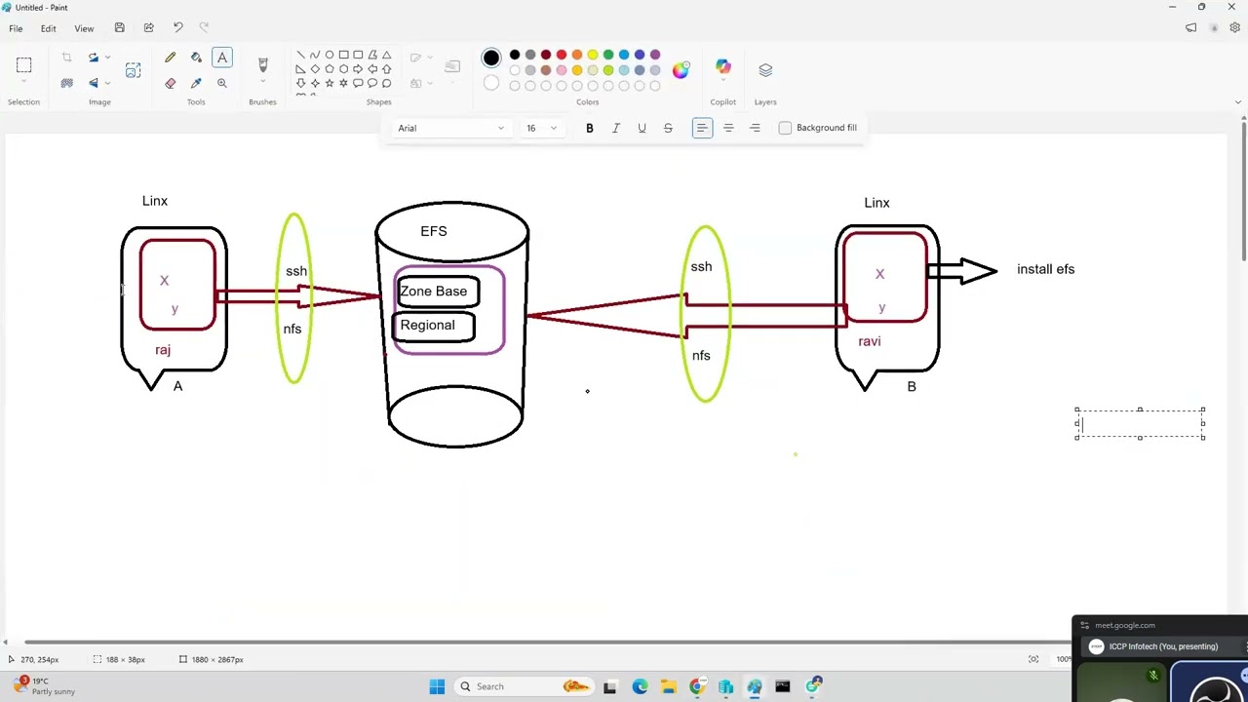This screenshot has width=1248, height=702.
Task: Set text alignment to center
Action: click(x=728, y=128)
